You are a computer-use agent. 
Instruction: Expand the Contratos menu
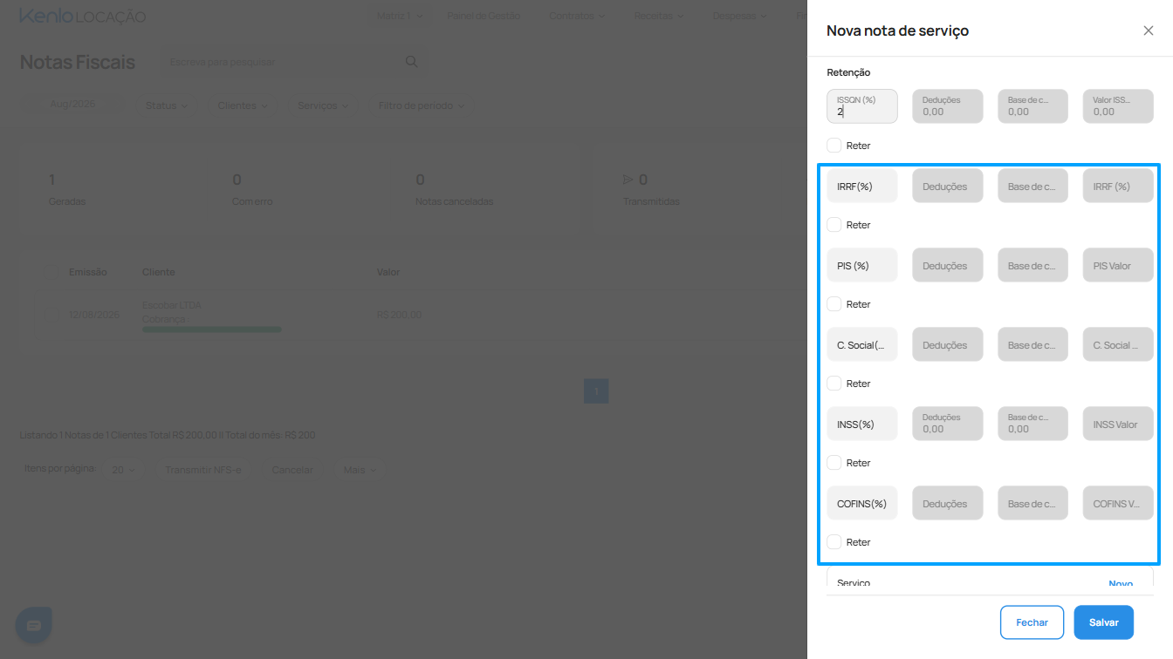tap(578, 16)
